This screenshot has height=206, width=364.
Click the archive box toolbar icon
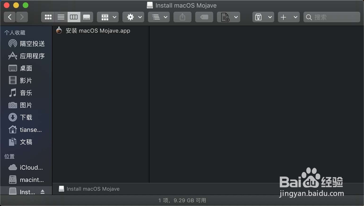258,17
